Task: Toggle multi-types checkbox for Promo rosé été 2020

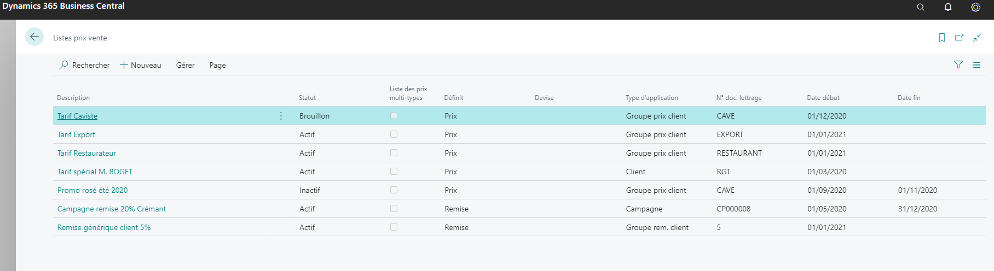Action: [x=394, y=190]
